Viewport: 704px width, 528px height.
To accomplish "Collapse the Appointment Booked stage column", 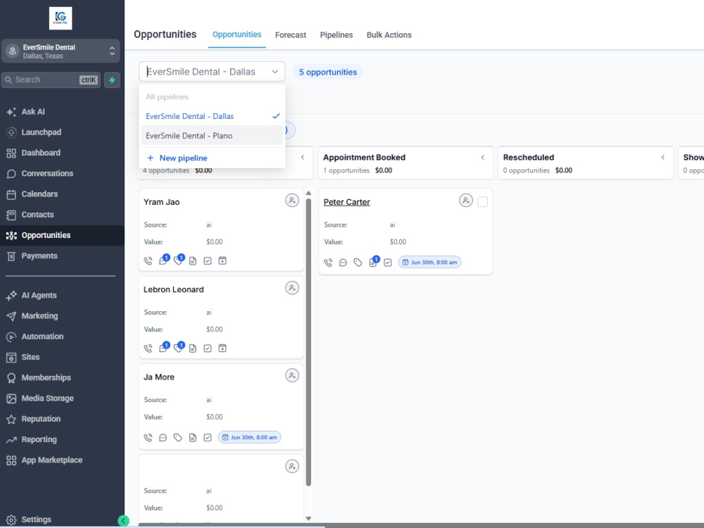I will (x=483, y=158).
